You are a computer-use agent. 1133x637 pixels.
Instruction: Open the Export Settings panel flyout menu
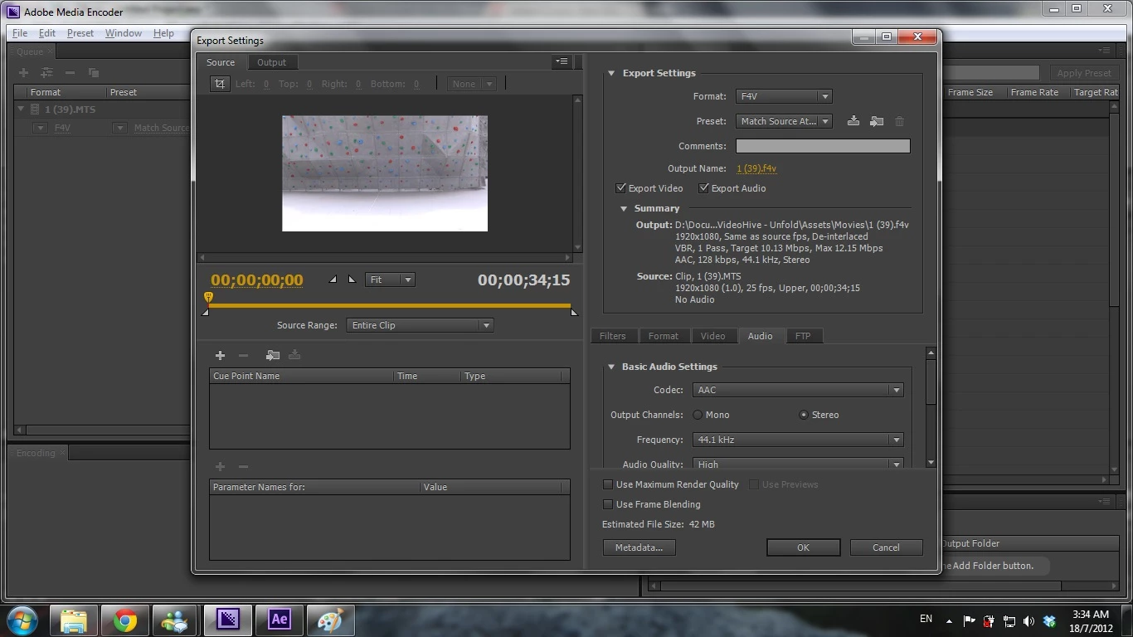click(x=562, y=61)
